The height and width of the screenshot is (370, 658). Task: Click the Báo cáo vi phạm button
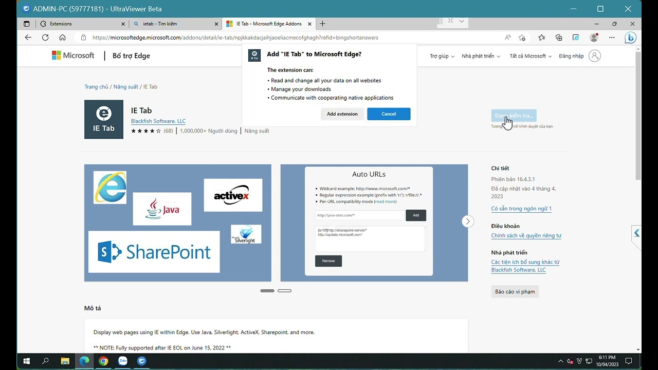point(515,292)
